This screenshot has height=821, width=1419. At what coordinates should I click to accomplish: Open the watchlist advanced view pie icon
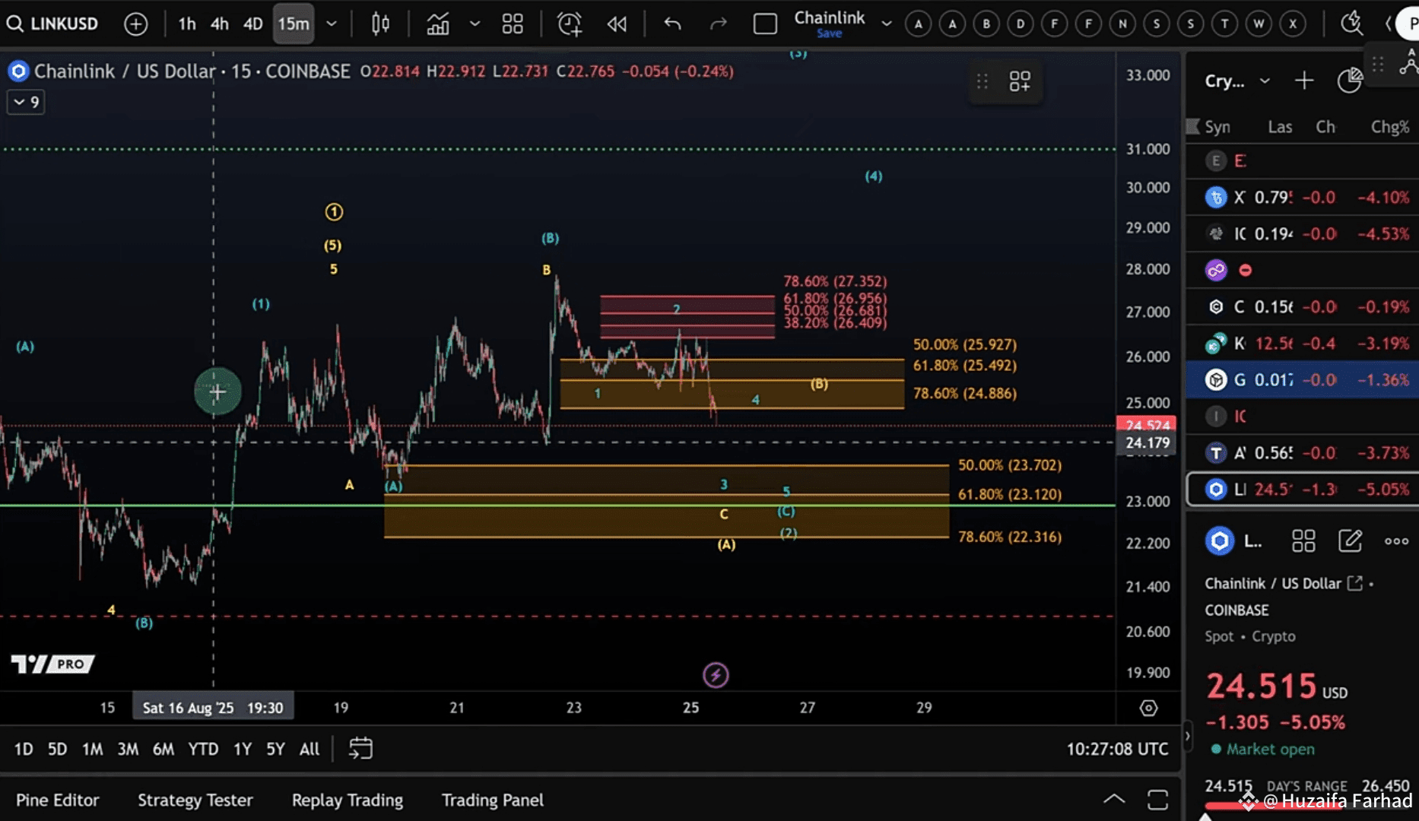[x=1349, y=81]
